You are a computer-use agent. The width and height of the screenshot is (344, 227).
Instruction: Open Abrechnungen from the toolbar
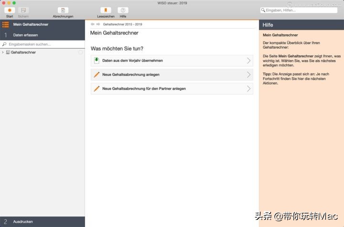coord(63,10)
